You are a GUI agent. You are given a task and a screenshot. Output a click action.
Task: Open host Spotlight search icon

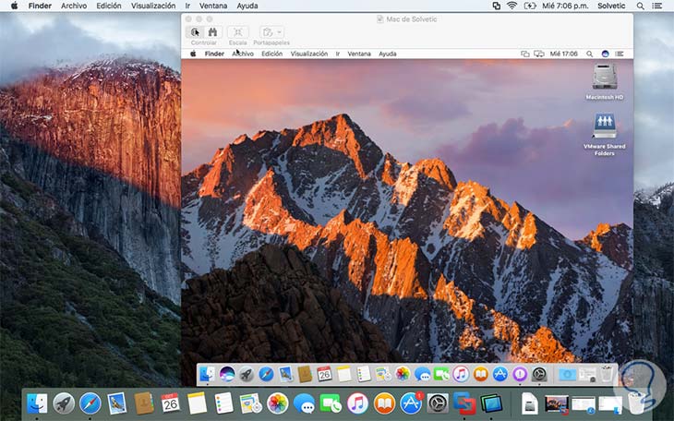[641, 6]
